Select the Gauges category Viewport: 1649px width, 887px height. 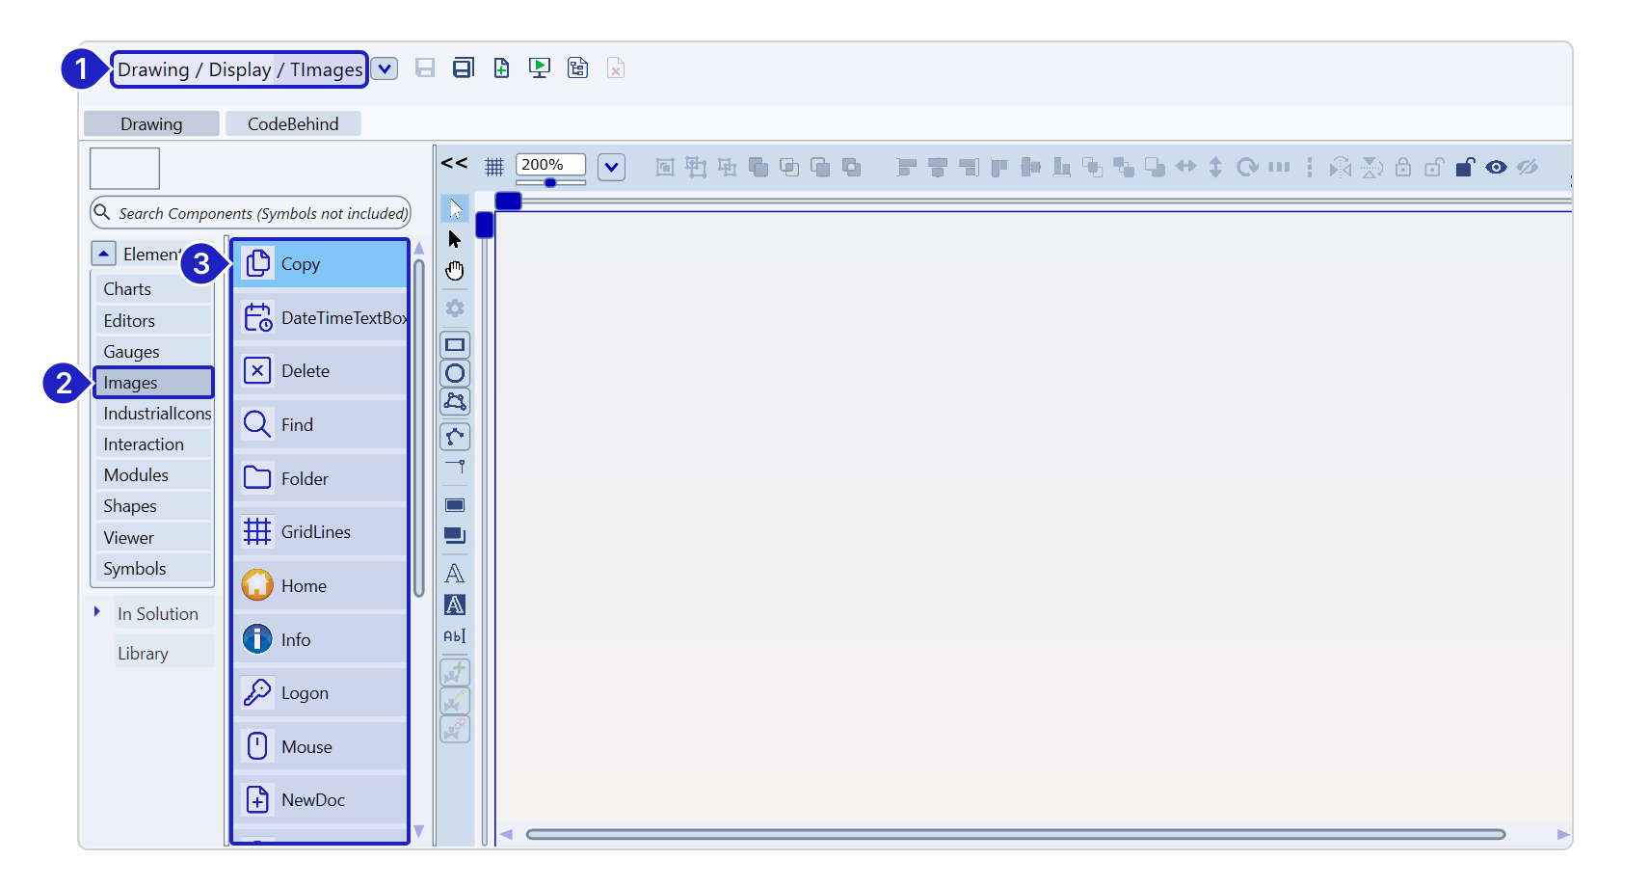tap(132, 352)
